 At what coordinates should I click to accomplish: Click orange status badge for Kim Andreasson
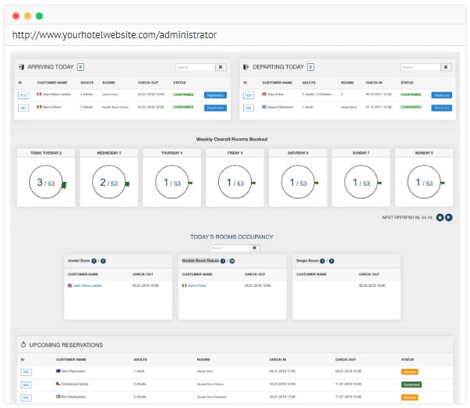tap(409, 397)
